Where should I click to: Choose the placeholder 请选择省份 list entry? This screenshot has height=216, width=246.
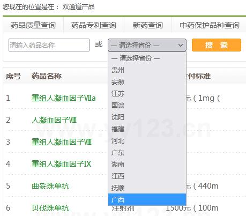(147, 58)
